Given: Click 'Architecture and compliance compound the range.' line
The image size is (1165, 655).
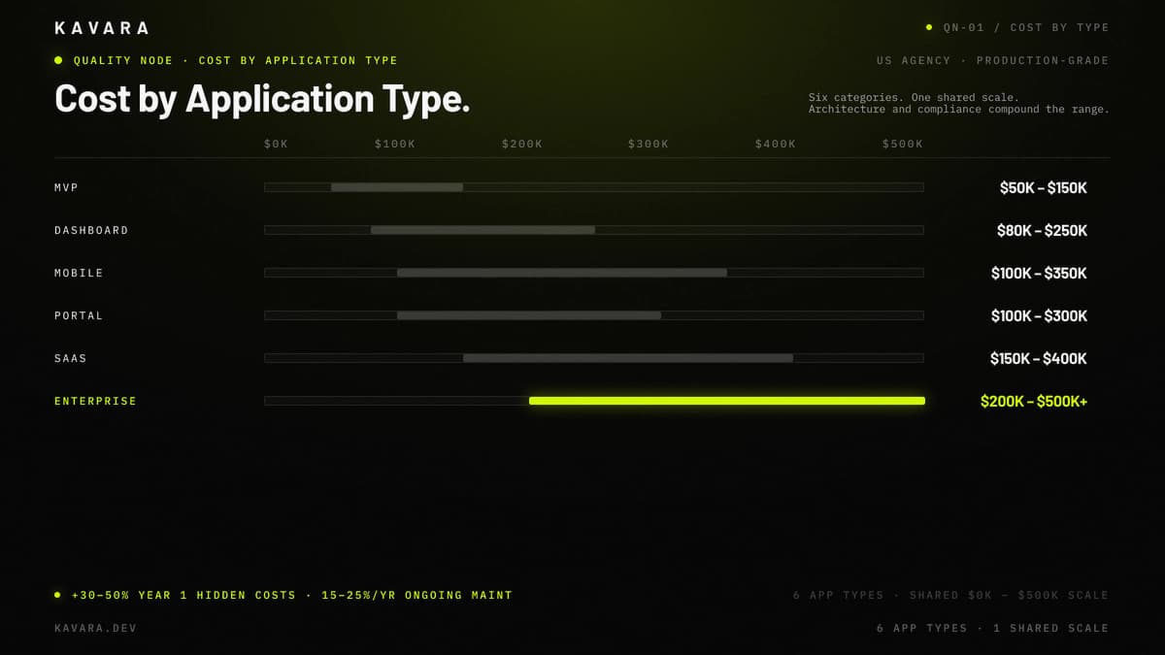Looking at the screenshot, I should click(x=959, y=110).
